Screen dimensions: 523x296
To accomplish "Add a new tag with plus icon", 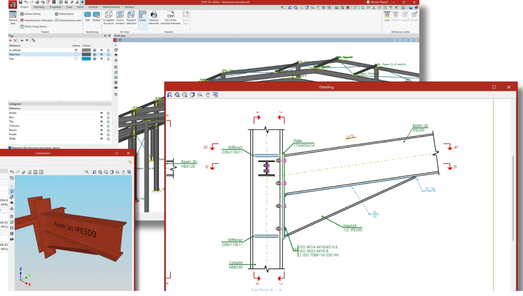I will [x=10, y=40].
